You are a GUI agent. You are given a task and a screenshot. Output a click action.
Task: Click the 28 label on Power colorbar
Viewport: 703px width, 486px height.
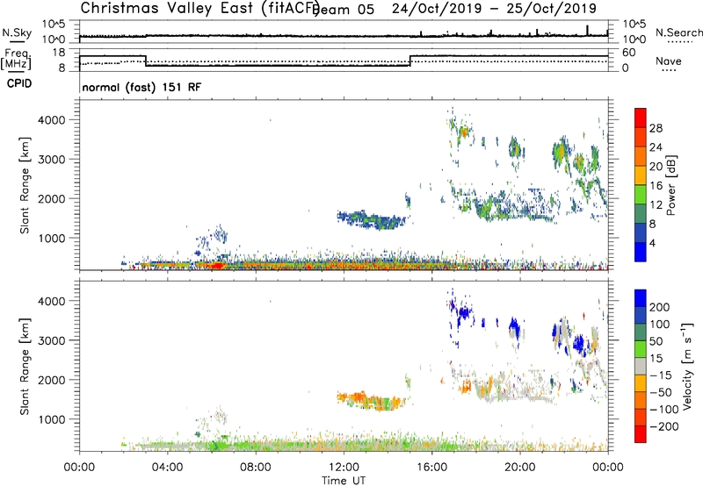click(x=656, y=128)
